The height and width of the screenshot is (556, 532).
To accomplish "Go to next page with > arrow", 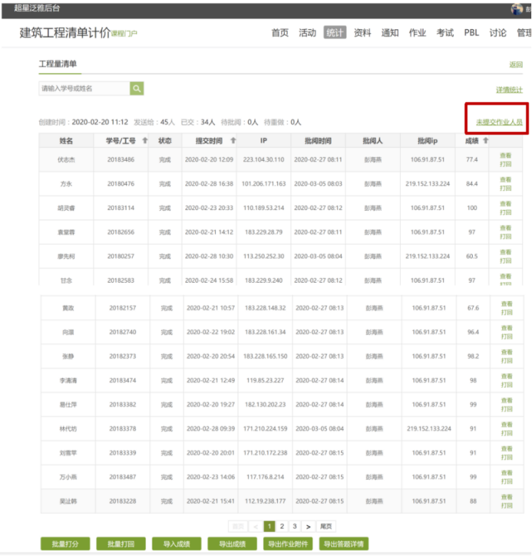I will point(308,526).
